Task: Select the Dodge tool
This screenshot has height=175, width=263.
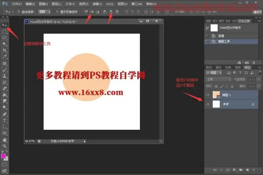Action: [4, 107]
